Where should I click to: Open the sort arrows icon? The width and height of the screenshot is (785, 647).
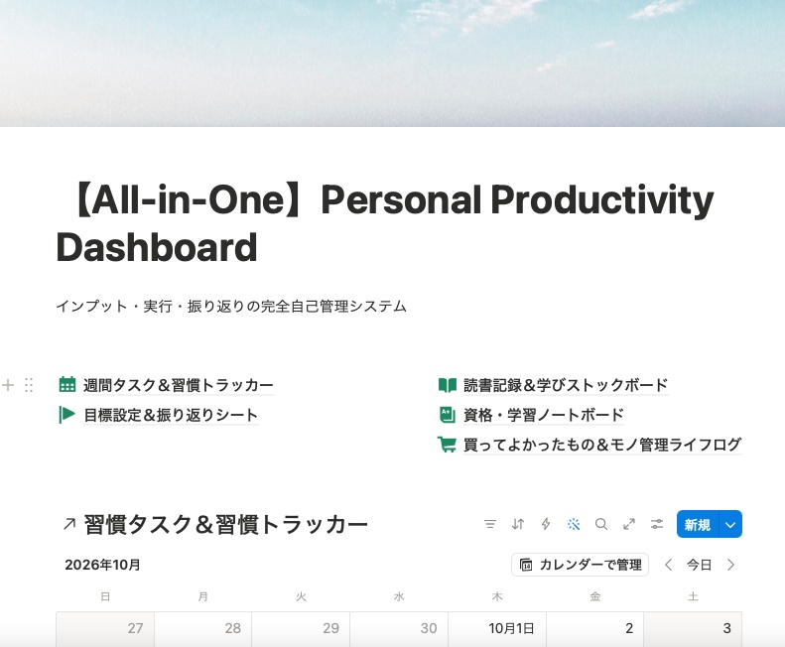518,524
